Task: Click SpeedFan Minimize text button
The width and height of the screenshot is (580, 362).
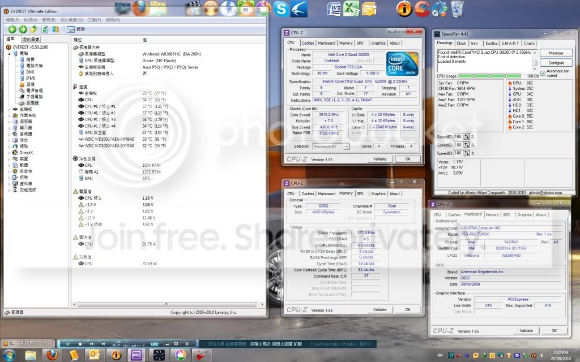Action: 556,53
